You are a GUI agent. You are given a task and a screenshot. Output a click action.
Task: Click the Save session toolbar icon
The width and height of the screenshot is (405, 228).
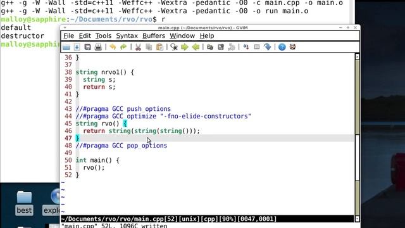221,47
